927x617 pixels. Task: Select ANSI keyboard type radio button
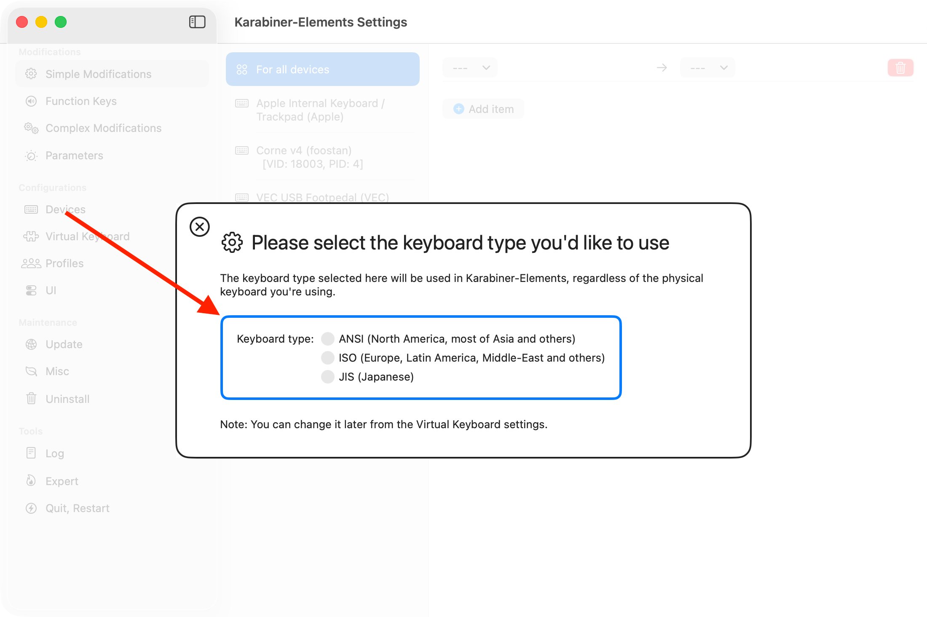pyautogui.click(x=328, y=339)
